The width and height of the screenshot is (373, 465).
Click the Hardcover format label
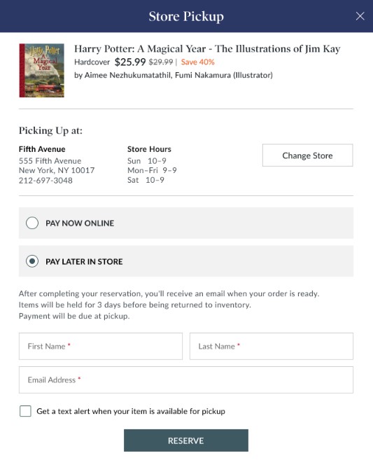[92, 62]
